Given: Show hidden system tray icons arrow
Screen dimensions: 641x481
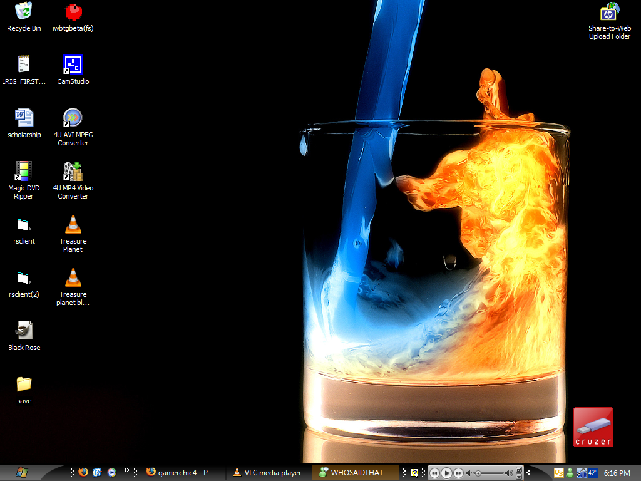Looking at the screenshot, I should (529, 473).
